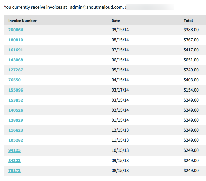206x181 pixels.
Task: Open invoice 94125
Action: click(x=15, y=150)
